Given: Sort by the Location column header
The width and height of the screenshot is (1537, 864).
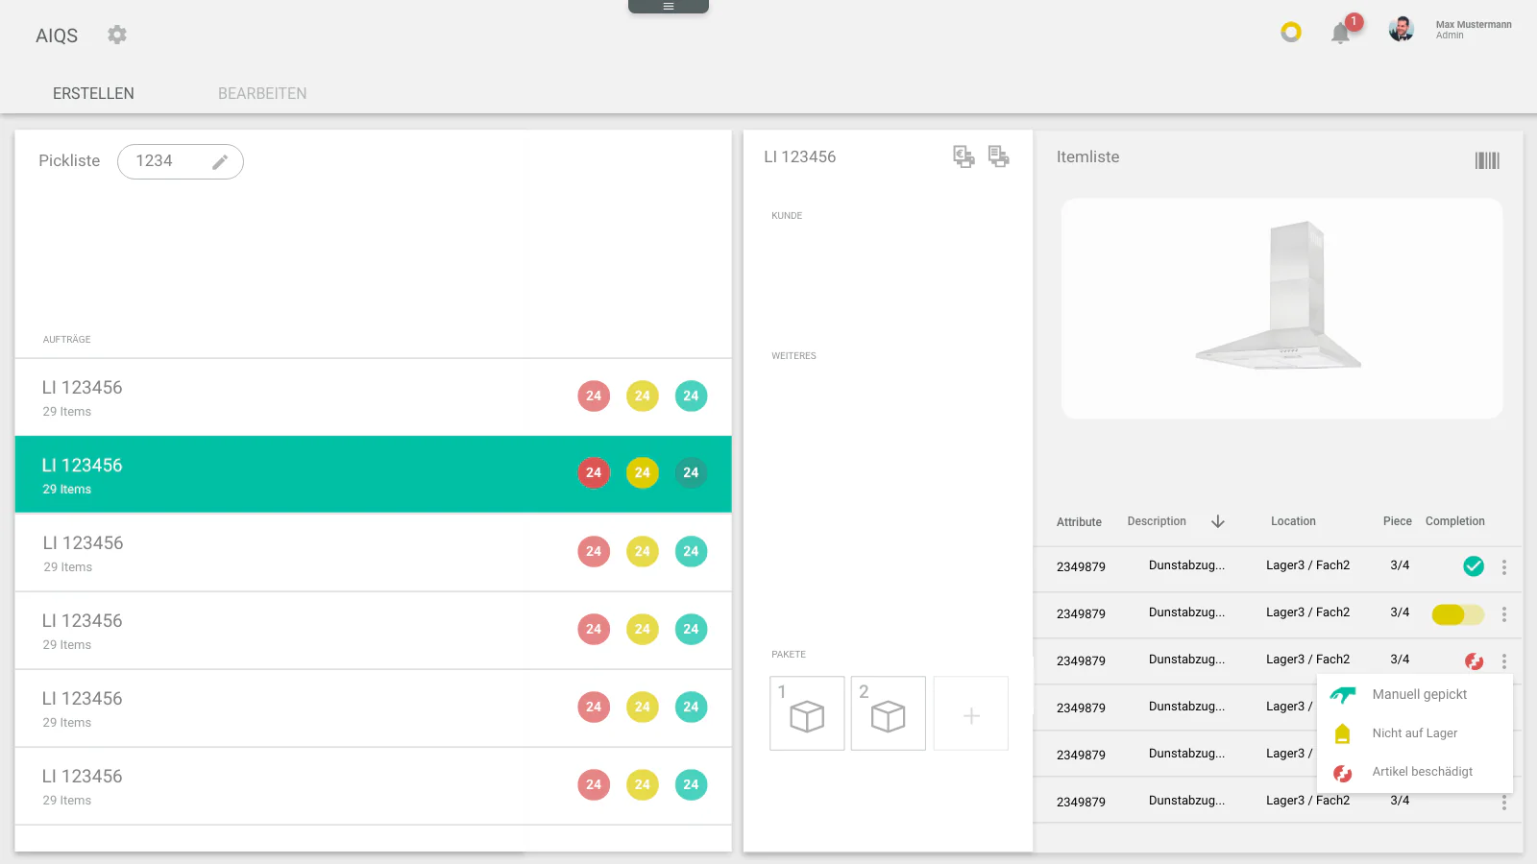Looking at the screenshot, I should click(1293, 521).
